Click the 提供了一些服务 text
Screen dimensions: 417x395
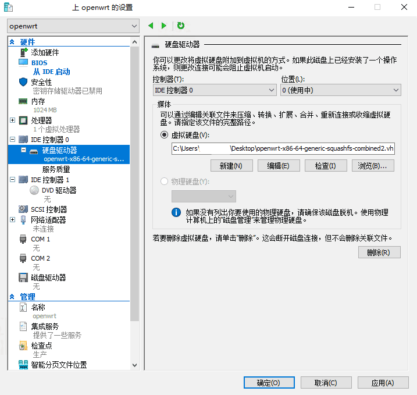tap(57, 335)
